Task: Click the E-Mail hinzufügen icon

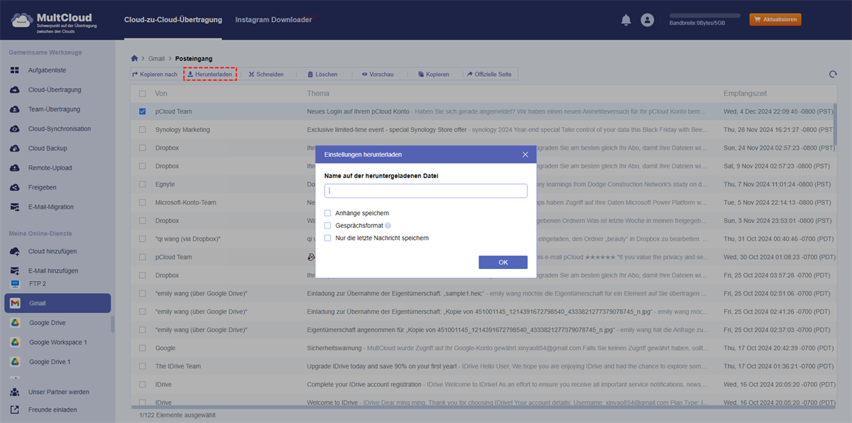Action: 15,271
